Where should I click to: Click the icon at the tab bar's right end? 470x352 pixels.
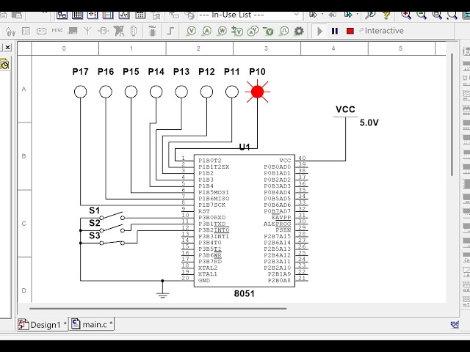[455, 324]
